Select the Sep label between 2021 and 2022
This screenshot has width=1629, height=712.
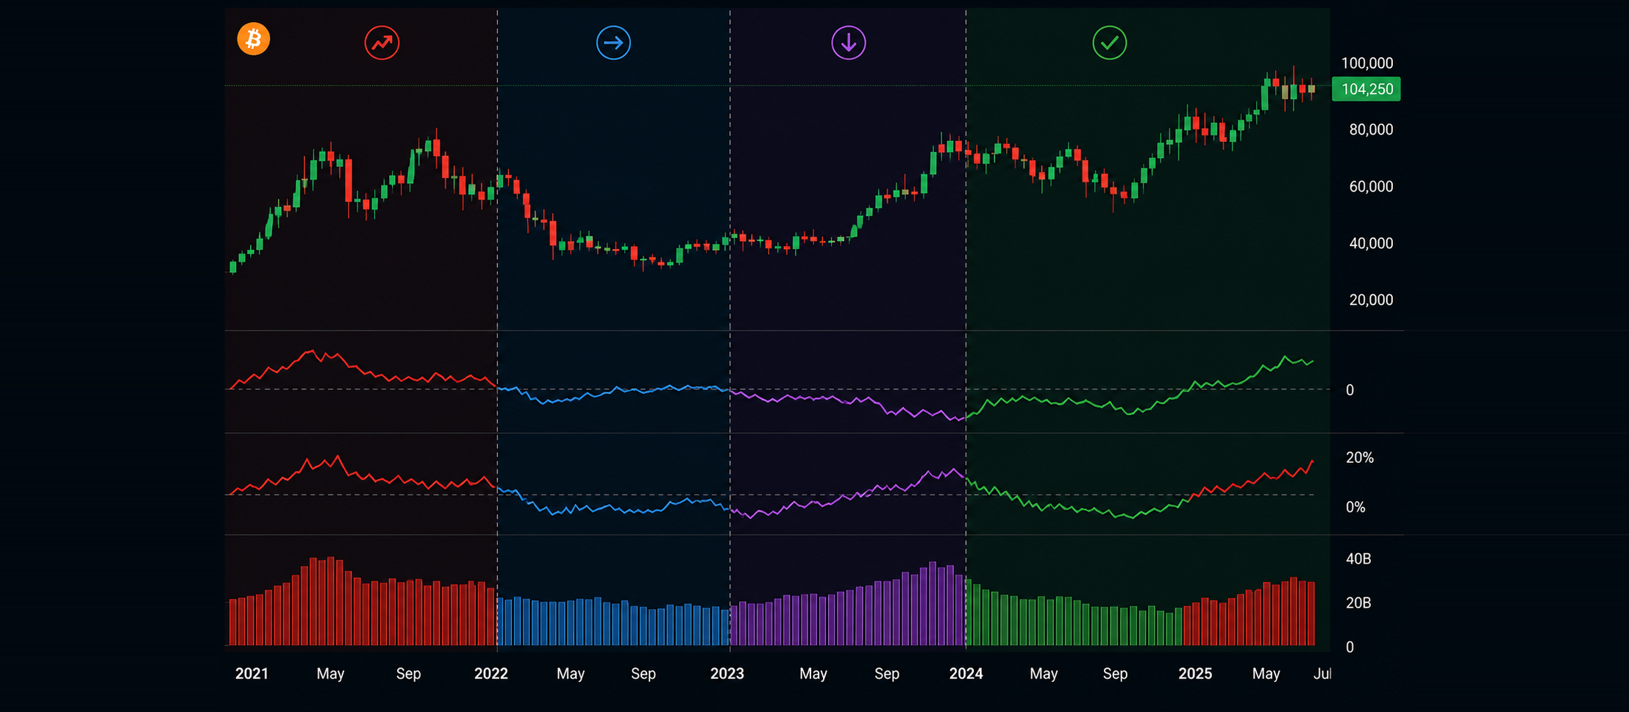coord(408,674)
